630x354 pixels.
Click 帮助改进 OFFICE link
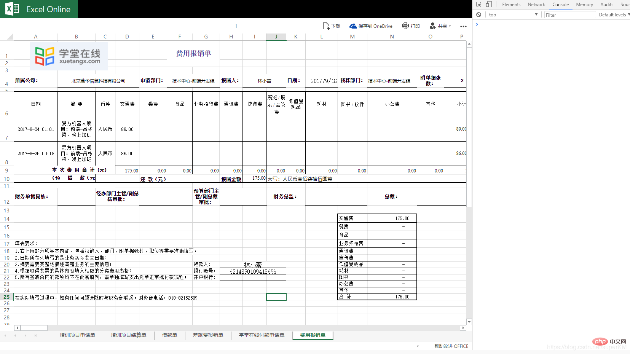pos(451,346)
